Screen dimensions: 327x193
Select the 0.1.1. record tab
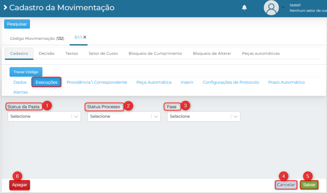tap(78, 37)
